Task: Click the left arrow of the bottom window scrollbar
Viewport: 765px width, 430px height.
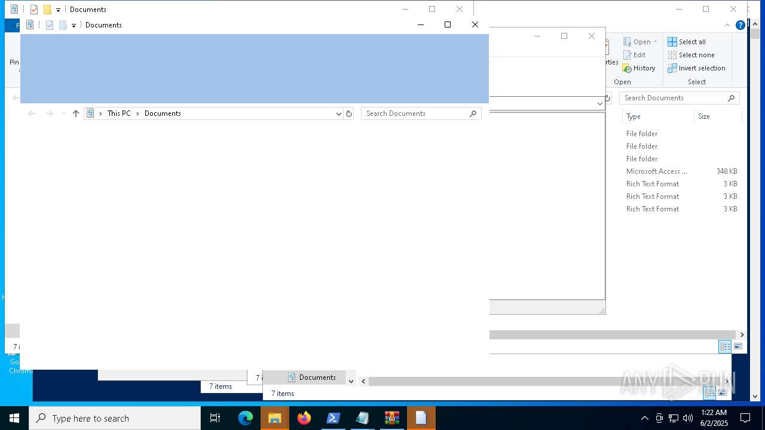Action: pyautogui.click(x=363, y=381)
